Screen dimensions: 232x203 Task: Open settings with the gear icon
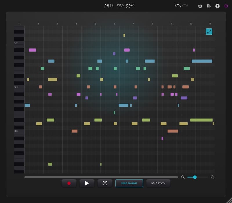[217, 6]
